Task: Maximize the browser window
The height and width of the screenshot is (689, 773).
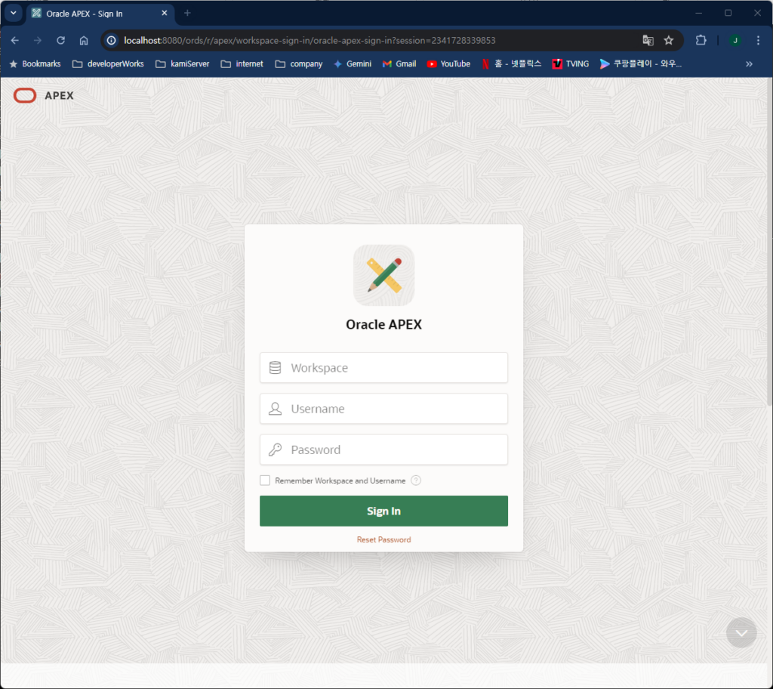Action: (728, 14)
